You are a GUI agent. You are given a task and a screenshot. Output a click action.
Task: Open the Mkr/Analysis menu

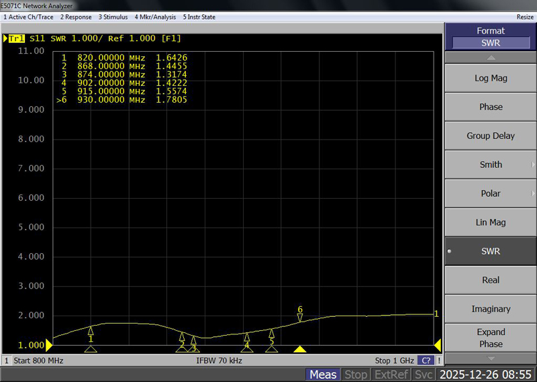pyautogui.click(x=155, y=17)
